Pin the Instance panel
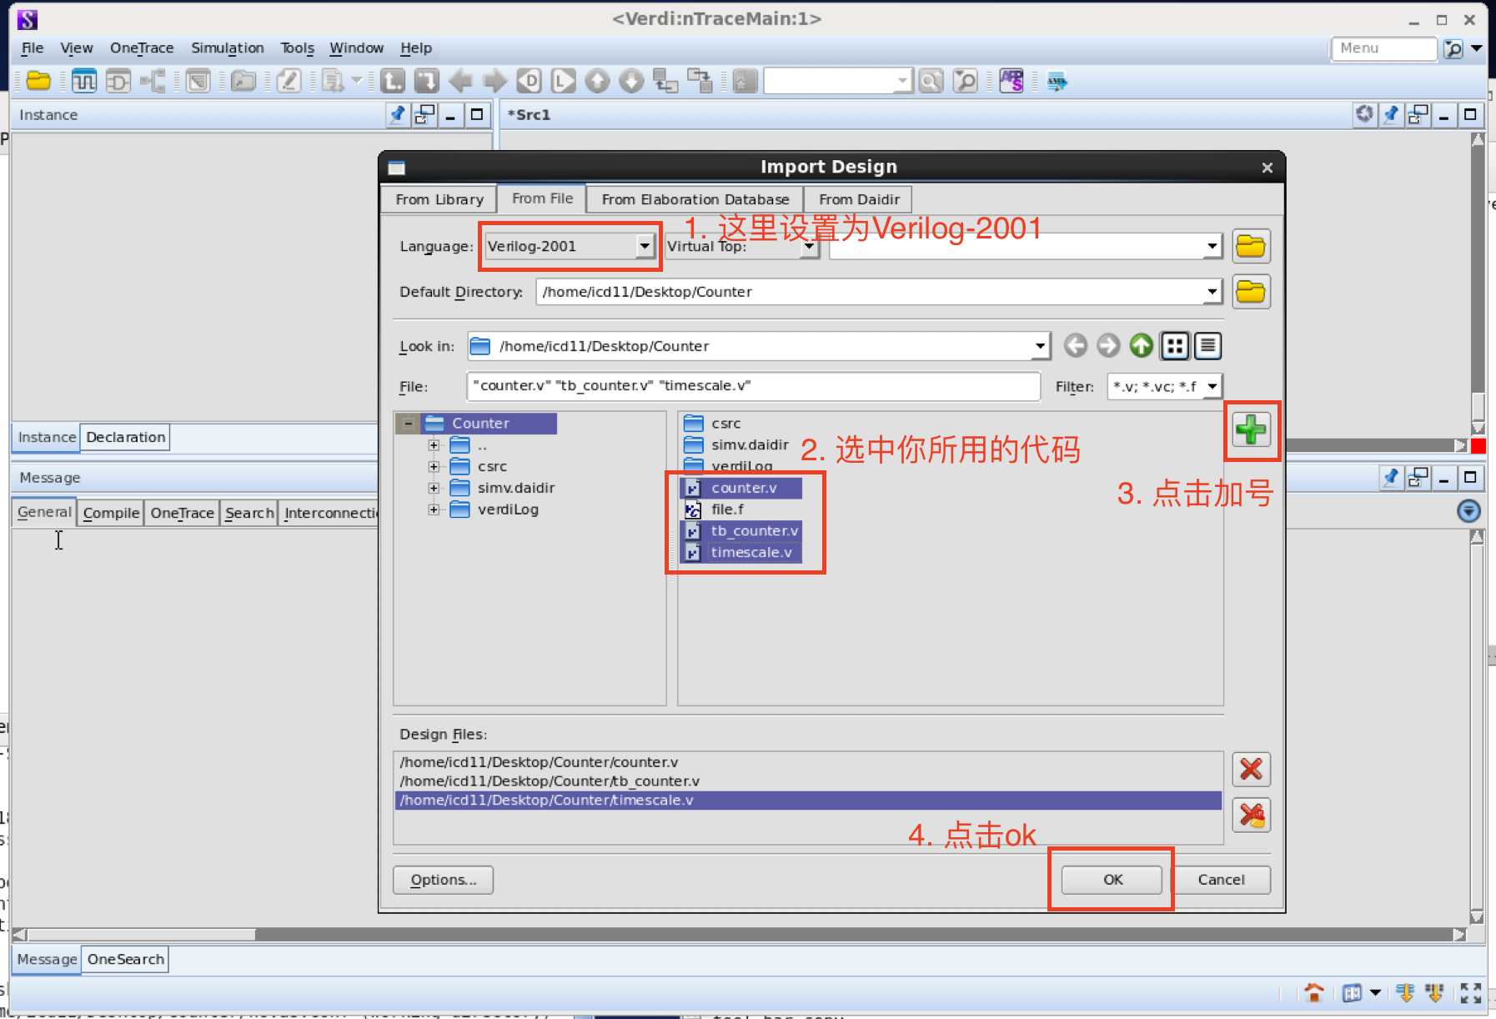The height and width of the screenshot is (1019, 1496). pos(398,115)
